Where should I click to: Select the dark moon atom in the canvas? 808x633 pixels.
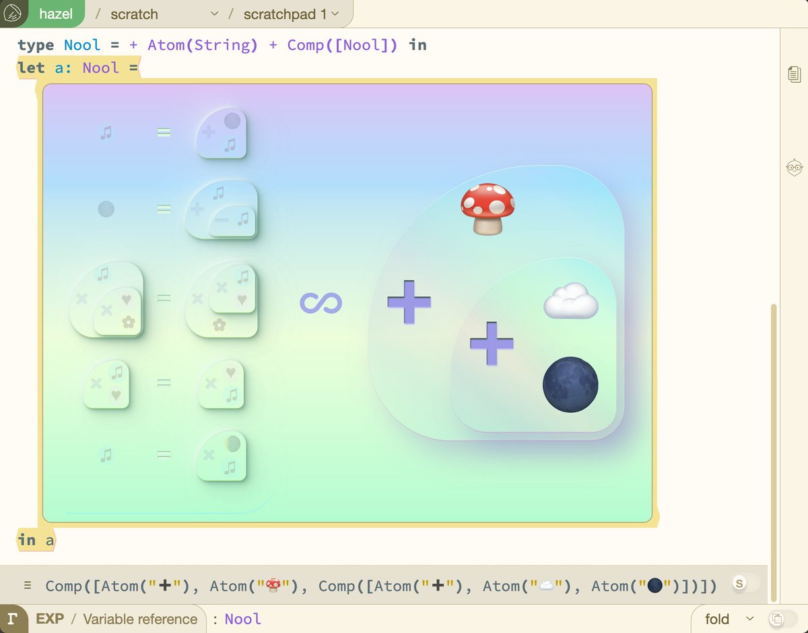570,385
